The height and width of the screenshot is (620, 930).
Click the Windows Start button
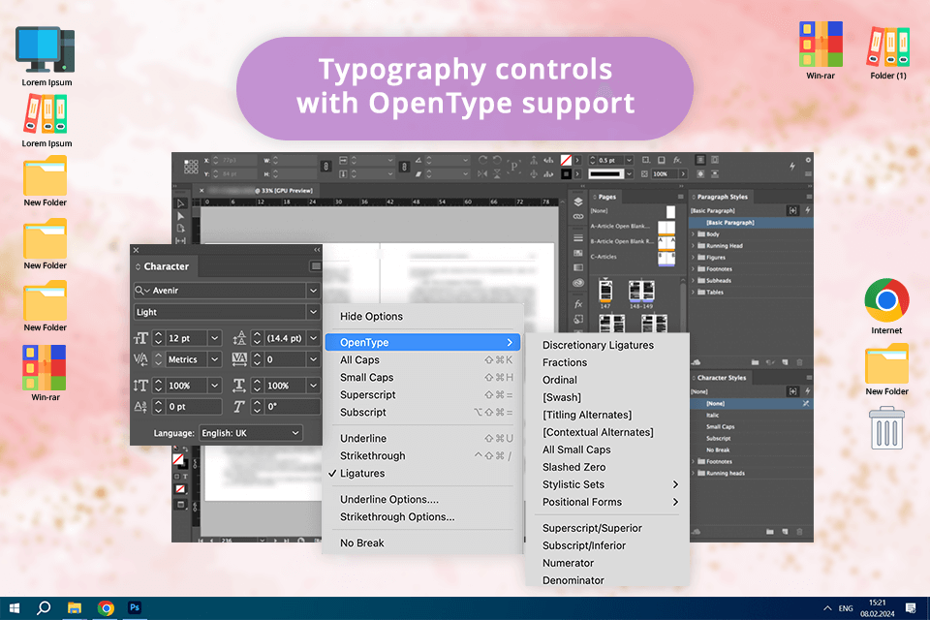15,607
